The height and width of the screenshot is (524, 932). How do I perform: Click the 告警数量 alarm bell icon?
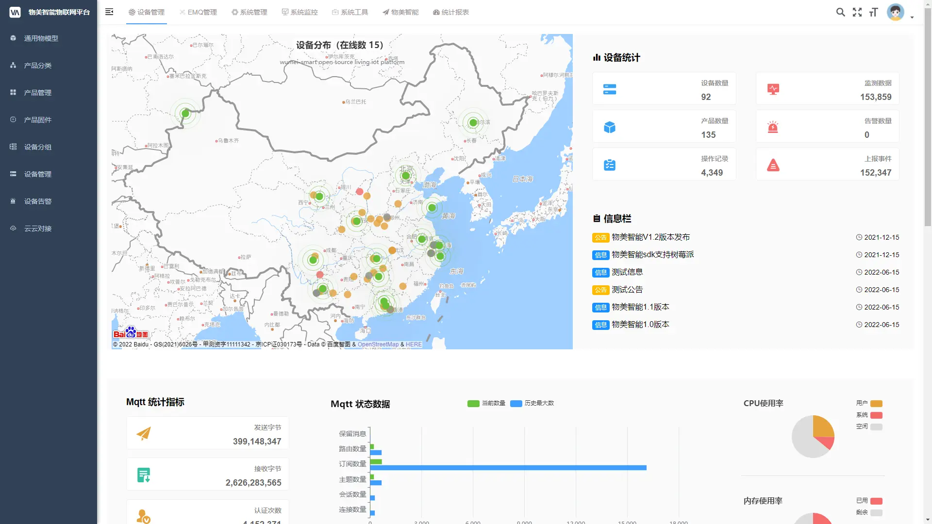(x=773, y=127)
